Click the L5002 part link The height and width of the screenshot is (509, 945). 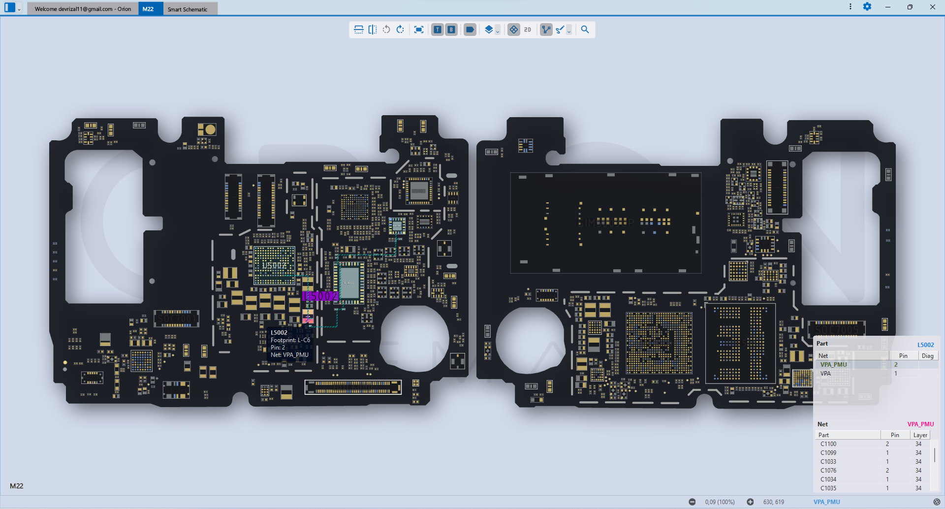pyautogui.click(x=925, y=345)
